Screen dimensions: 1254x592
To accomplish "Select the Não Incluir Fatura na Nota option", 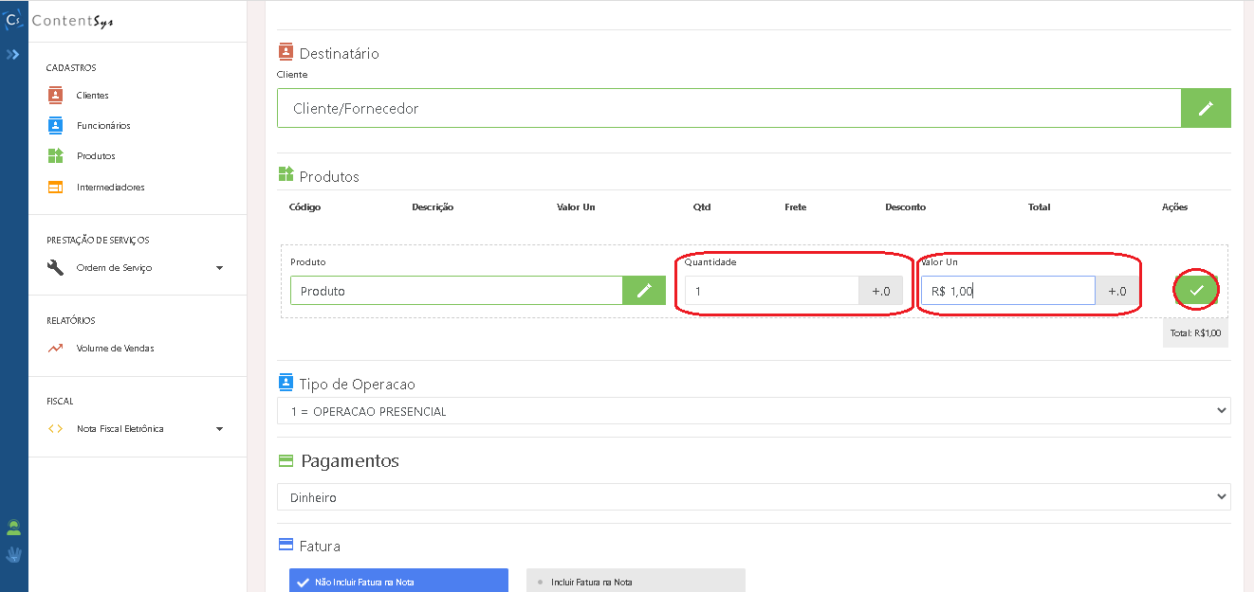I will click(398, 581).
